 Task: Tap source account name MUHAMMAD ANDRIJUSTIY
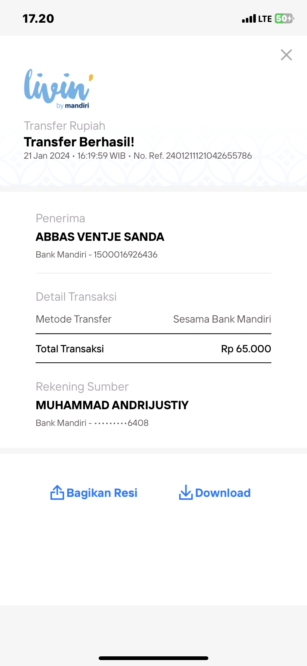point(112,405)
